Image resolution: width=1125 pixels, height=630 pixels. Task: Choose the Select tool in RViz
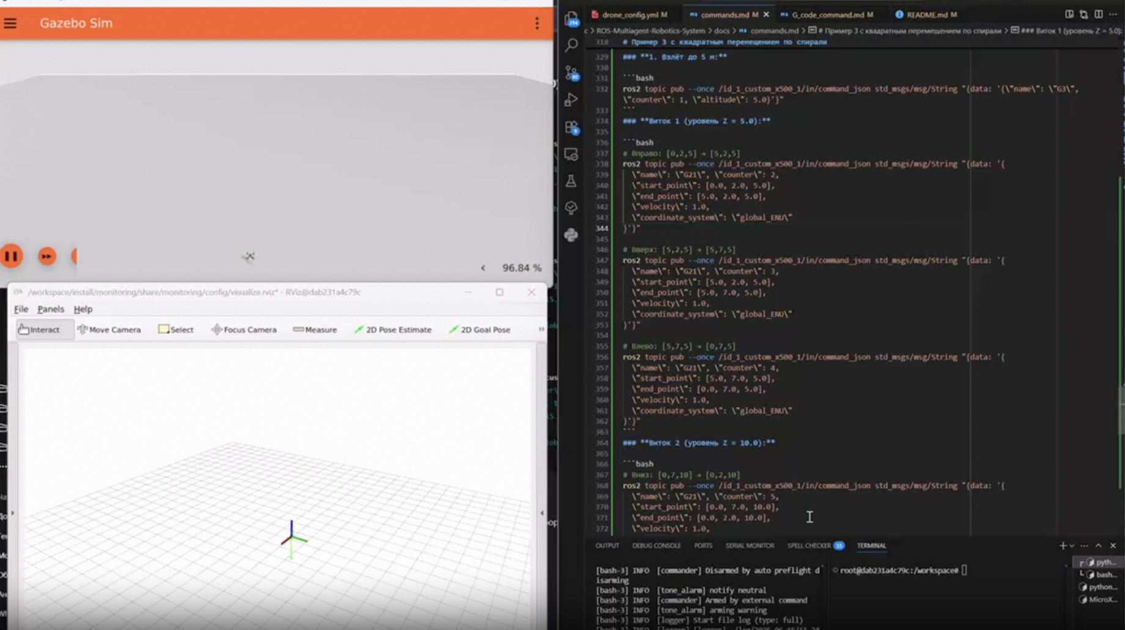click(x=176, y=330)
